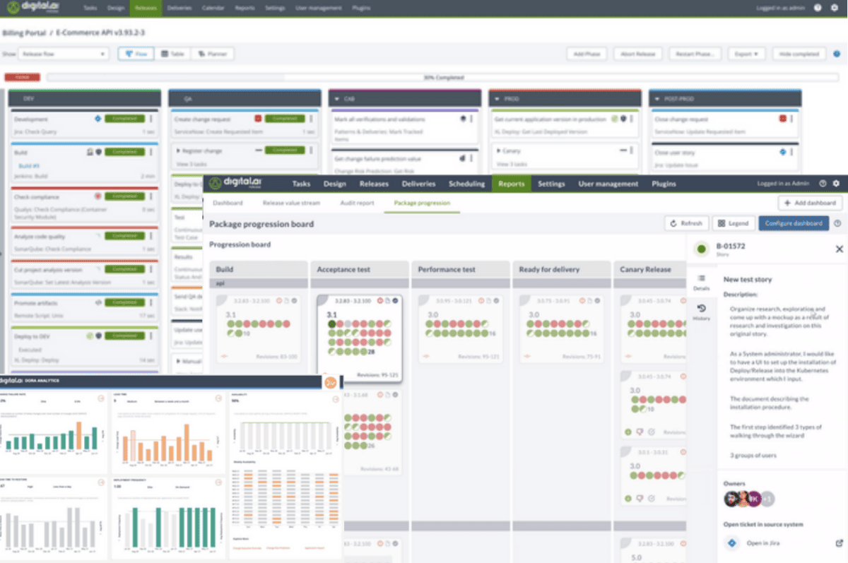Switch to Planner view
Viewport: 848px width, 563px height.
coord(212,54)
